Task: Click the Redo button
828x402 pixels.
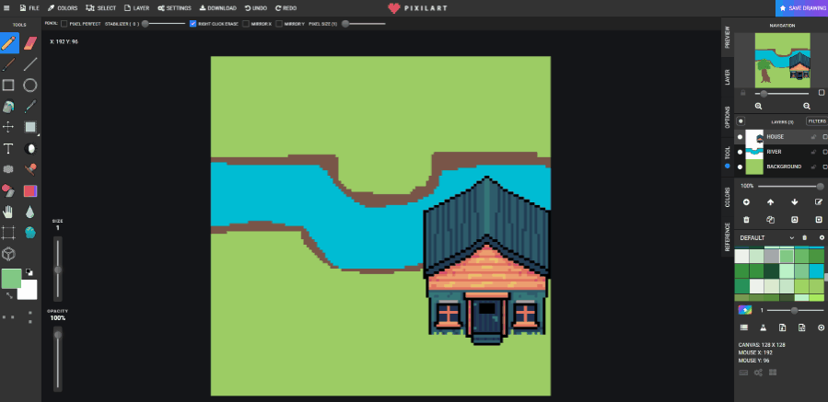Action: (x=286, y=8)
